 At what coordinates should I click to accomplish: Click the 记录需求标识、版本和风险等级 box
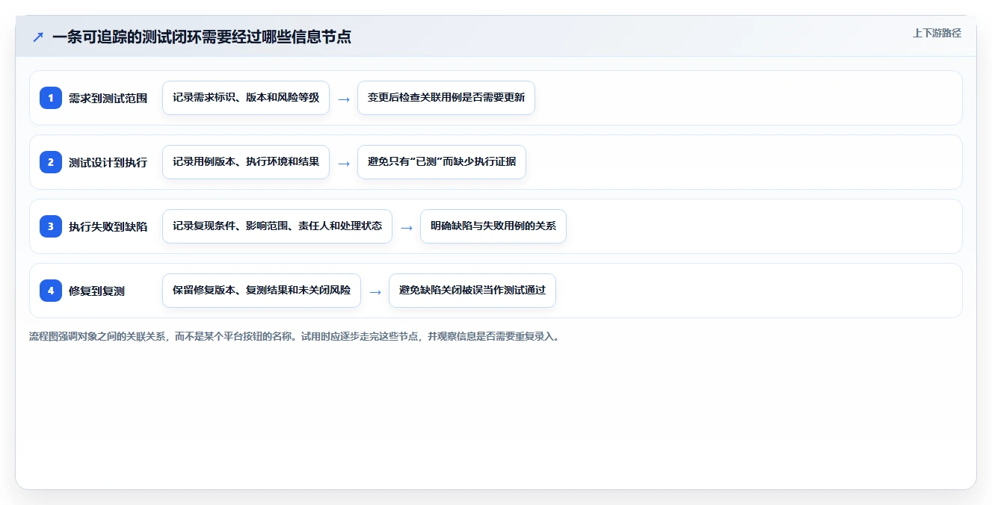click(x=246, y=98)
